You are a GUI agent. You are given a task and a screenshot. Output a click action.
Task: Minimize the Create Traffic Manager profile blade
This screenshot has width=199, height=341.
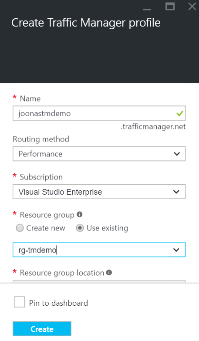[x=147, y=9]
